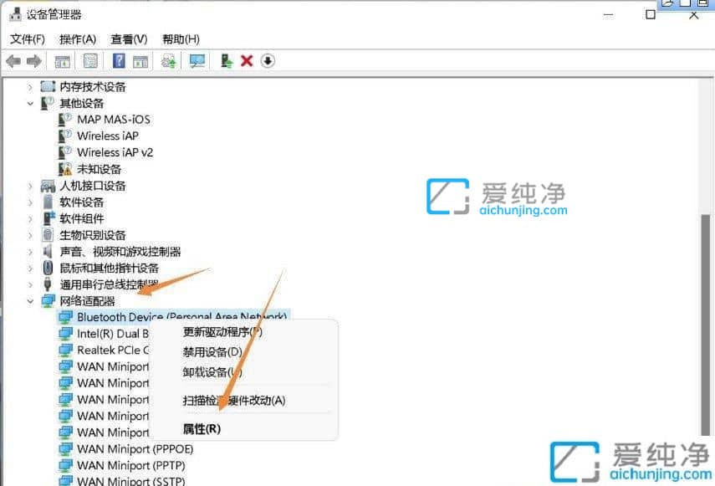Open the 查看(V) menu

[127, 38]
